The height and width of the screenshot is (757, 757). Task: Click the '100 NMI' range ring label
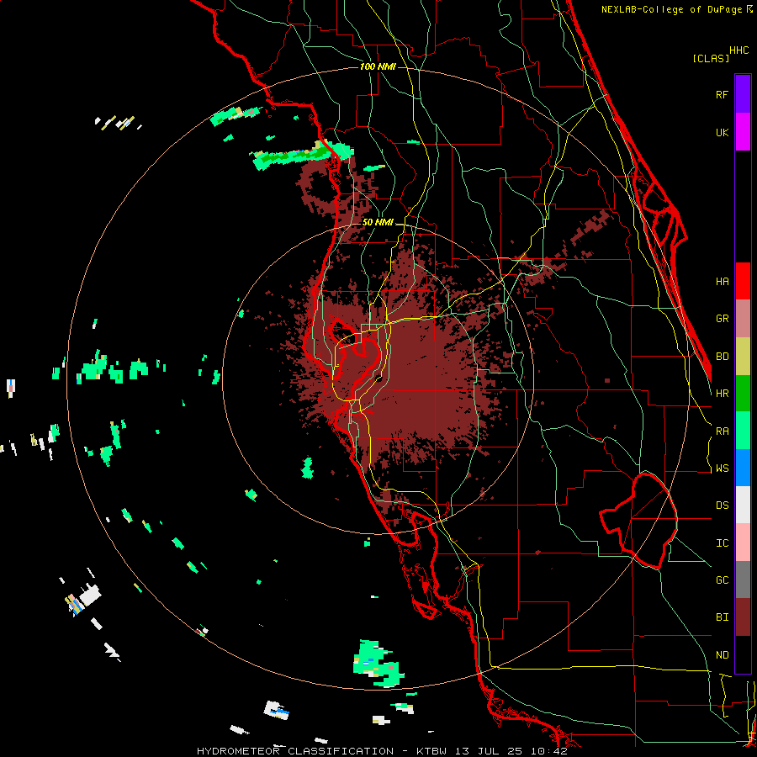click(378, 66)
